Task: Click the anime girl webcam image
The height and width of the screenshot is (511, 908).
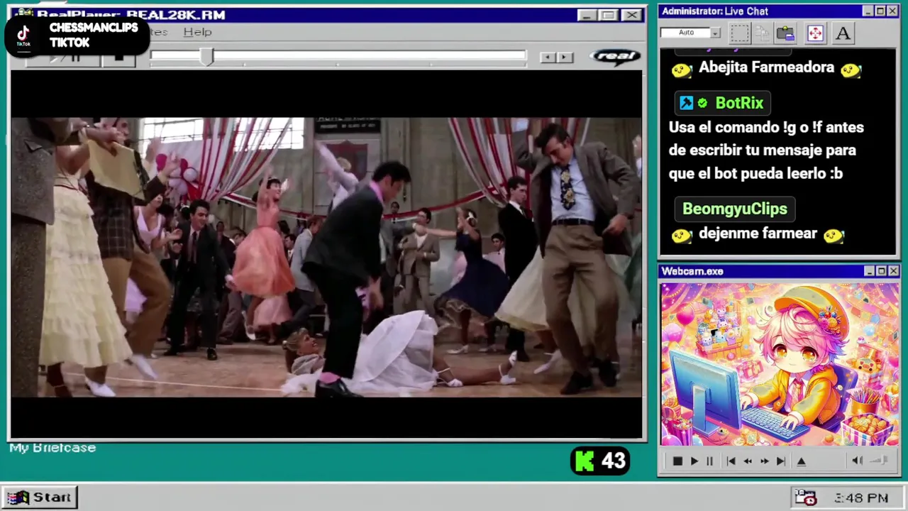Action: point(780,365)
